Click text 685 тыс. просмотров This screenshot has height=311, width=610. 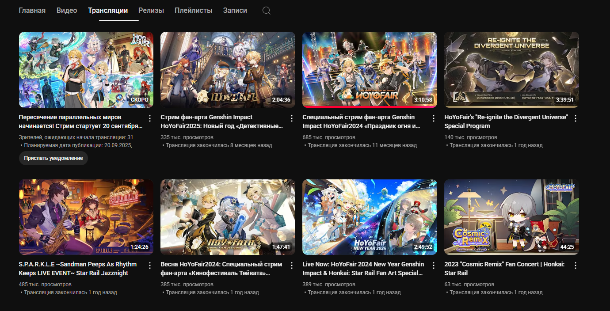pos(329,137)
